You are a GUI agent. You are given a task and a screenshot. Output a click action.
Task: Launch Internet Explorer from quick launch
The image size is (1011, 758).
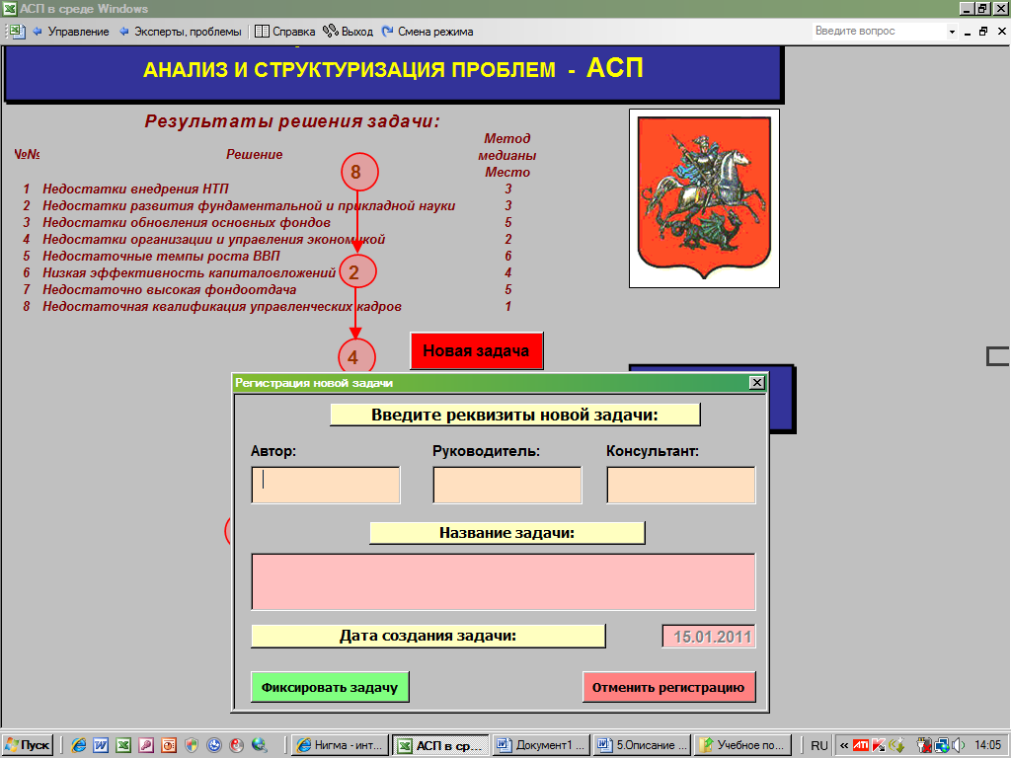[x=79, y=745]
